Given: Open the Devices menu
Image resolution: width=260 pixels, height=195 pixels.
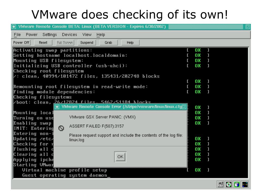Looking at the screenshot, I should click(70, 35).
